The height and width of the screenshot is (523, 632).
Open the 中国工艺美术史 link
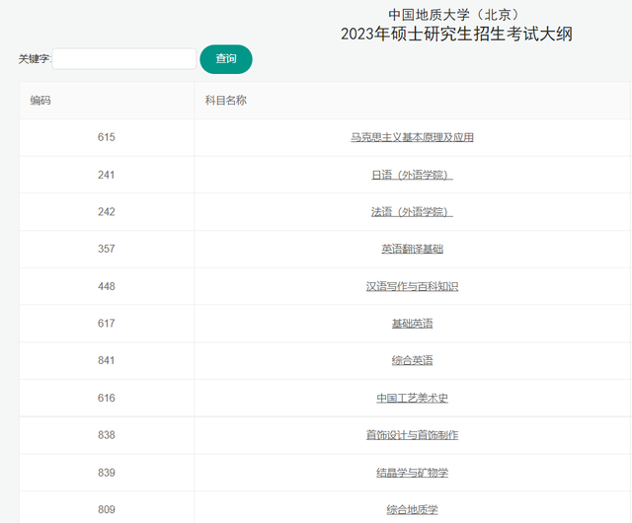412,398
